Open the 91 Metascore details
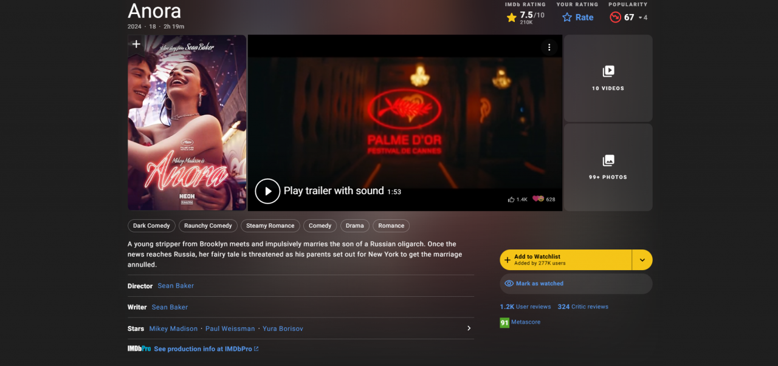 pyautogui.click(x=520, y=322)
